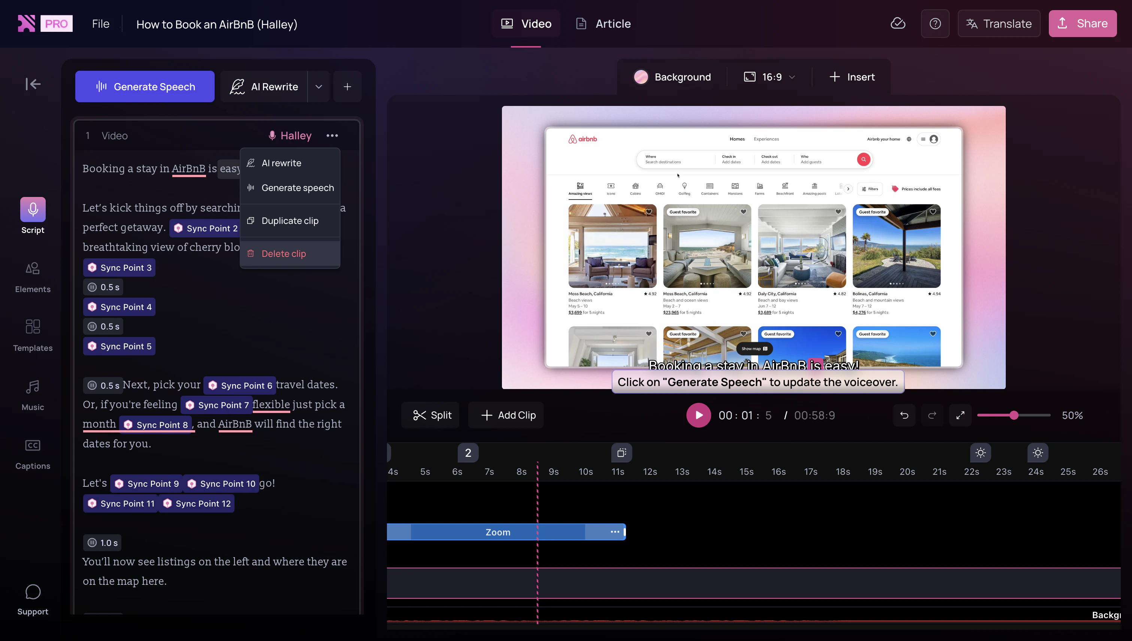Choose AI rewrite from the context menu
The image size is (1132, 641).
(x=290, y=163)
